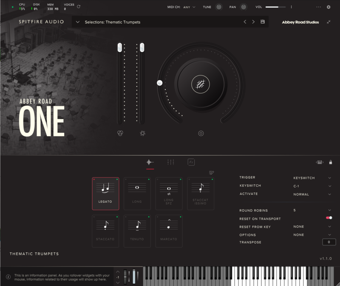Viewport: 340px width, 286px height.
Task: Click the keyboard range icon
Action: tap(320, 162)
